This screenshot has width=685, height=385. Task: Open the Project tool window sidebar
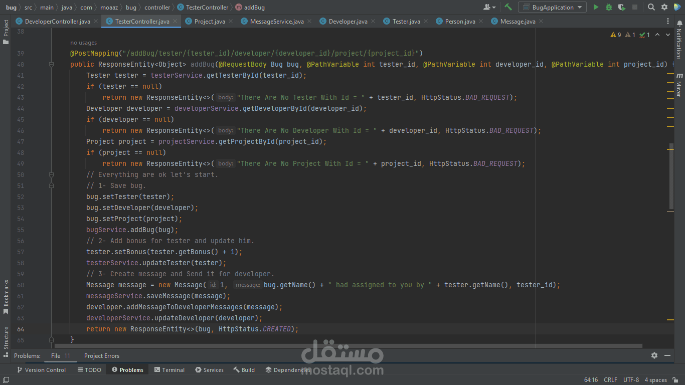[x=6, y=33]
